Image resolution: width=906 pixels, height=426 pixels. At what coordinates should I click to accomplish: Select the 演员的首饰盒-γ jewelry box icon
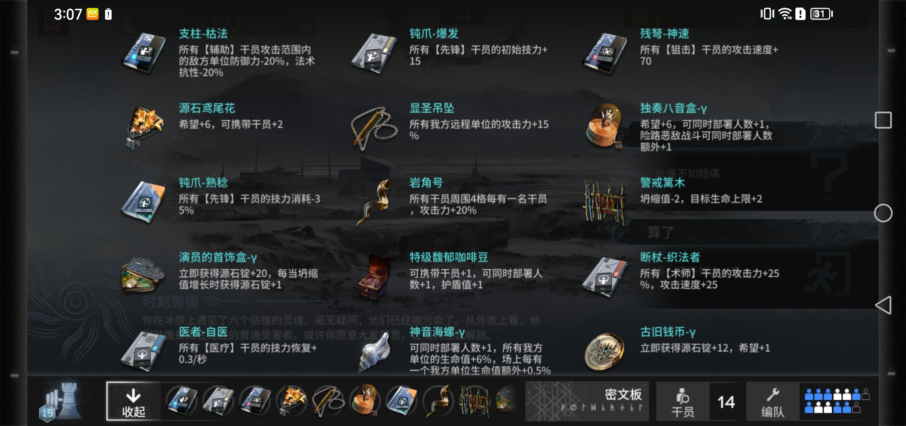click(x=143, y=275)
